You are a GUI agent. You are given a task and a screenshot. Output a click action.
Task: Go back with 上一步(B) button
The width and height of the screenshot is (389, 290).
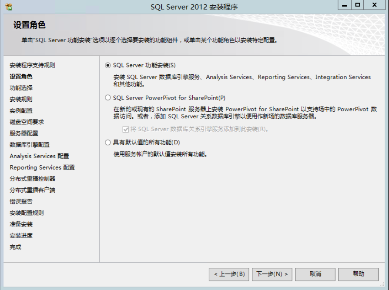[x=229, y=274]
